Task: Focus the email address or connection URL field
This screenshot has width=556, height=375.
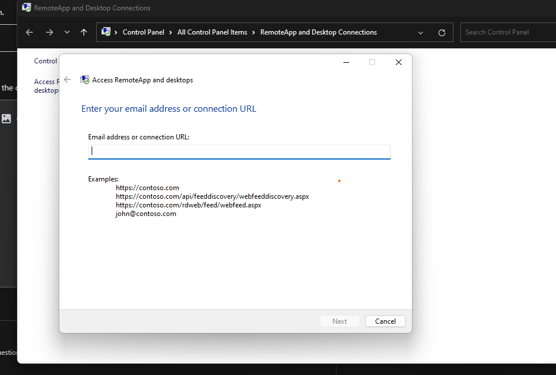Action: pyautogui.click(x=239, y=151)
